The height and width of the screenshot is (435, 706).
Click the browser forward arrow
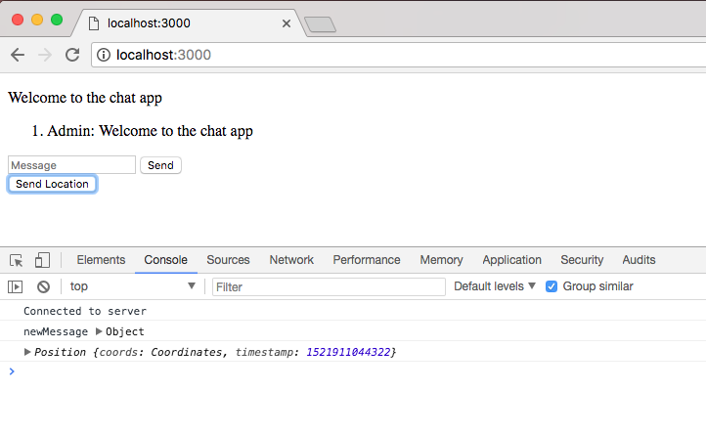pos(44,55)
